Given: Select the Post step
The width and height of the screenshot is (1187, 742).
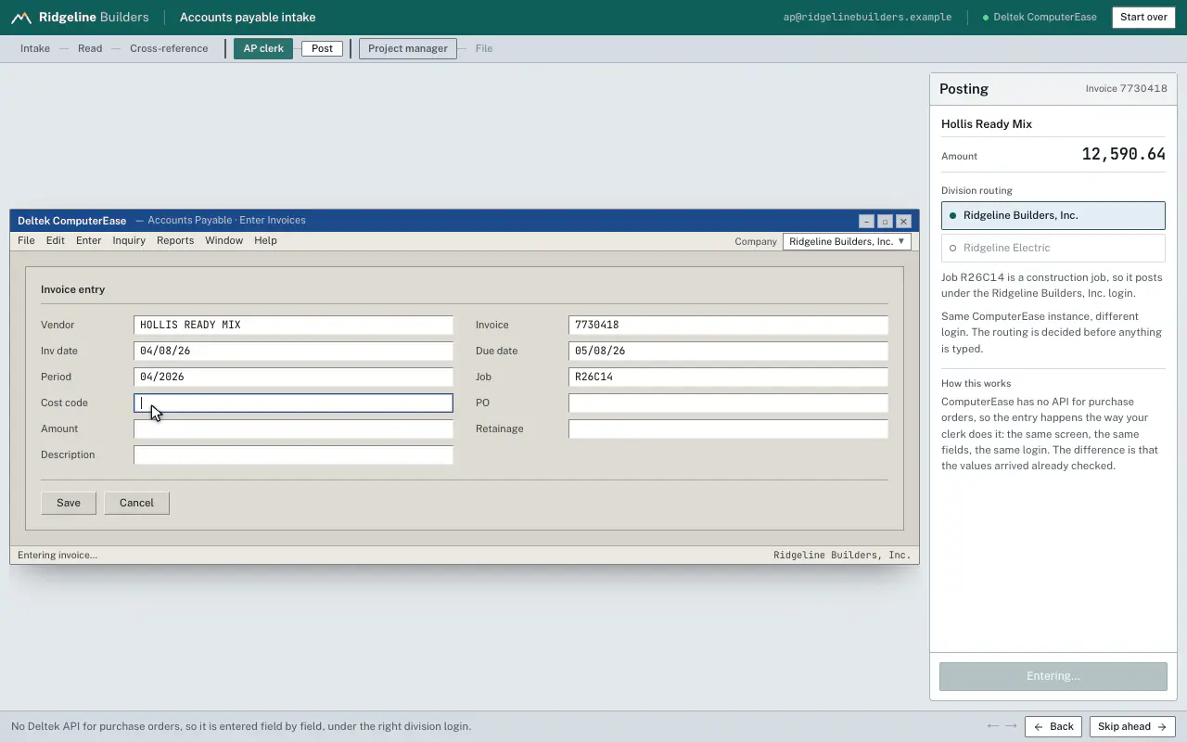Looking at the screenshot, I should [322, 48].
